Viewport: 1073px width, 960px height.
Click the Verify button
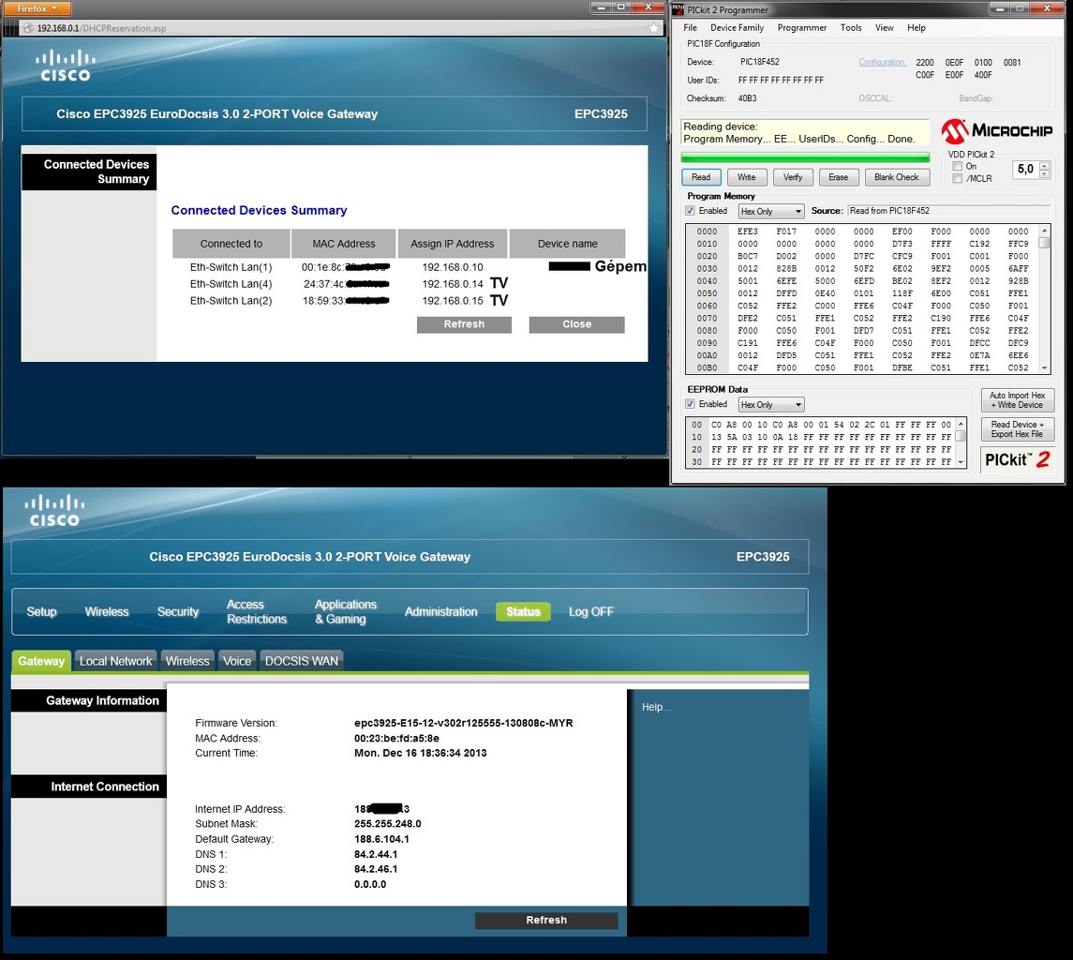tap(793, 177)
